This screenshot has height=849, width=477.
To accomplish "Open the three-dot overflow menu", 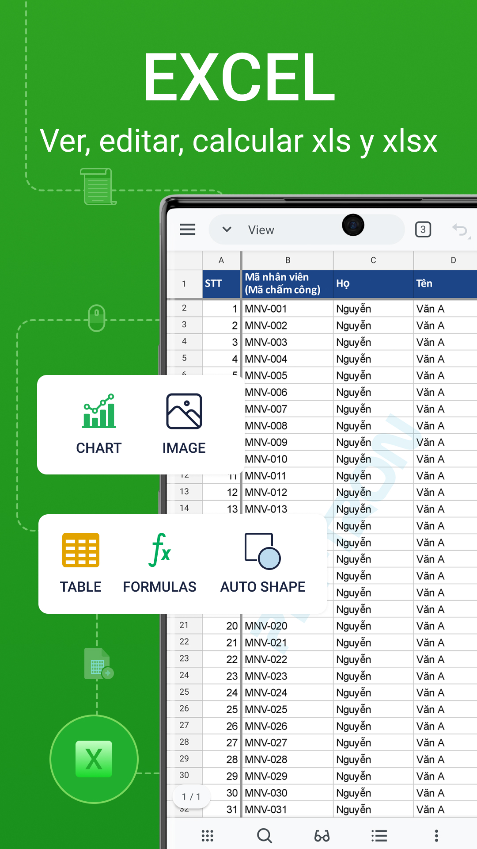I will 436,836.
